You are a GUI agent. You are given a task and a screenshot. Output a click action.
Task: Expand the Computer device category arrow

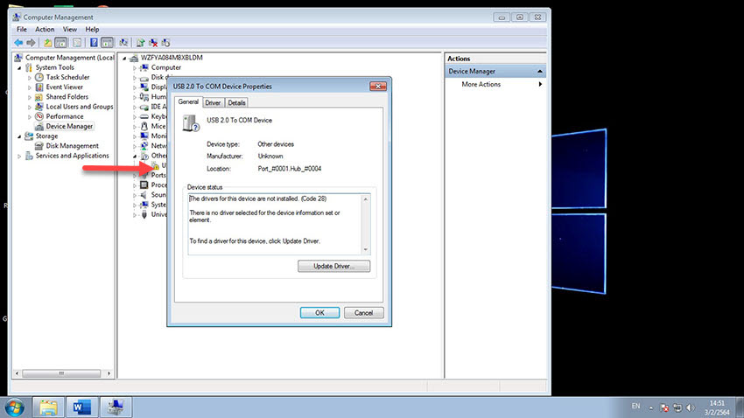click(x=135, y=67)
